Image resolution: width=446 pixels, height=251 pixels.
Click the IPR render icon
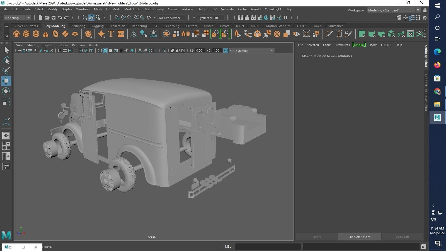253,18
